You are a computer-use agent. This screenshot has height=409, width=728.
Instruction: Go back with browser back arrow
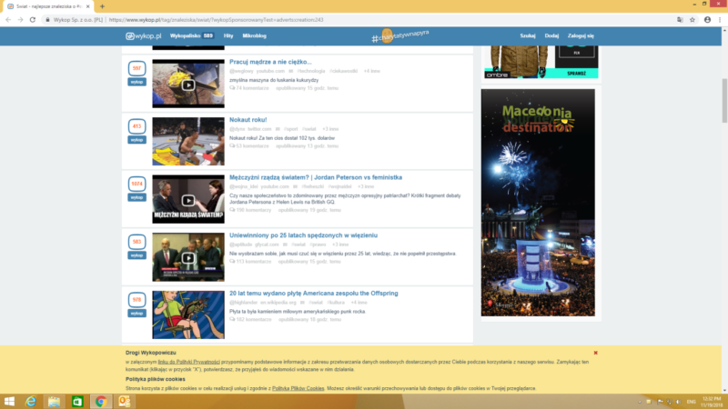[x=8, y=19]
